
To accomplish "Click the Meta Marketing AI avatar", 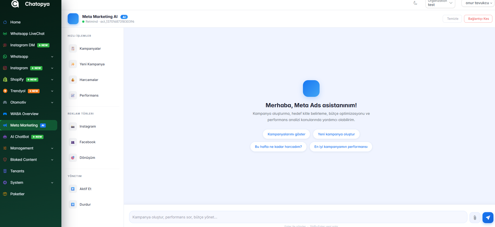I will coord(73,19).
